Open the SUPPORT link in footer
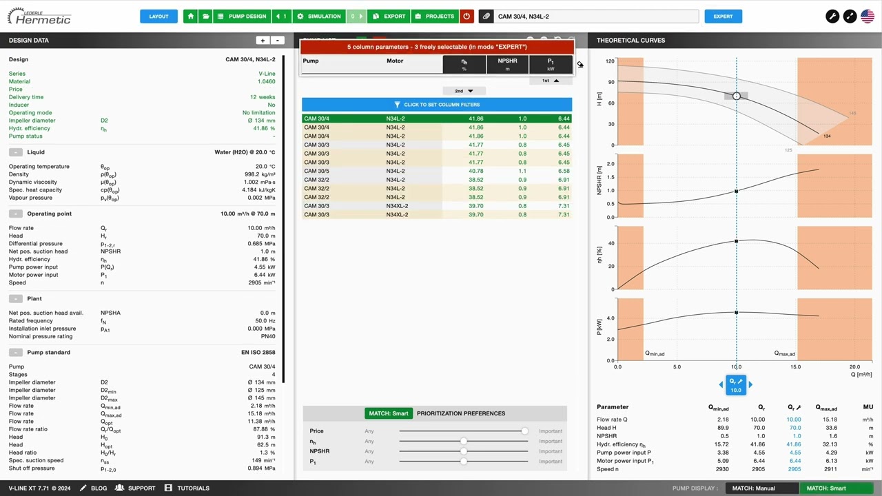 135,488
